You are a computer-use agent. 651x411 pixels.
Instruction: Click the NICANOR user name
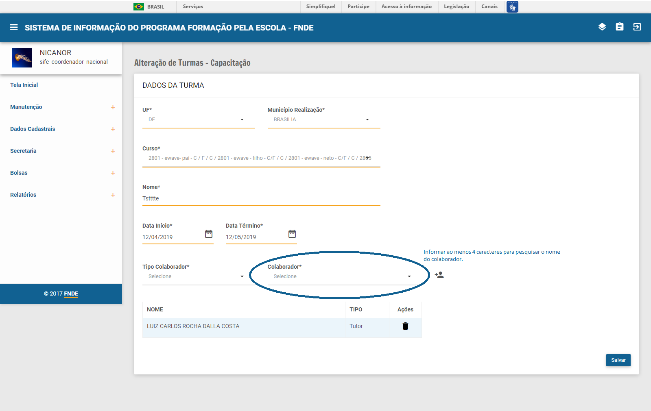(56, 53)
